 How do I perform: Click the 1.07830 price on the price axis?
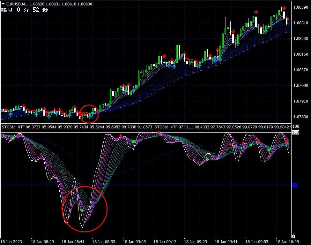(301, 117)
